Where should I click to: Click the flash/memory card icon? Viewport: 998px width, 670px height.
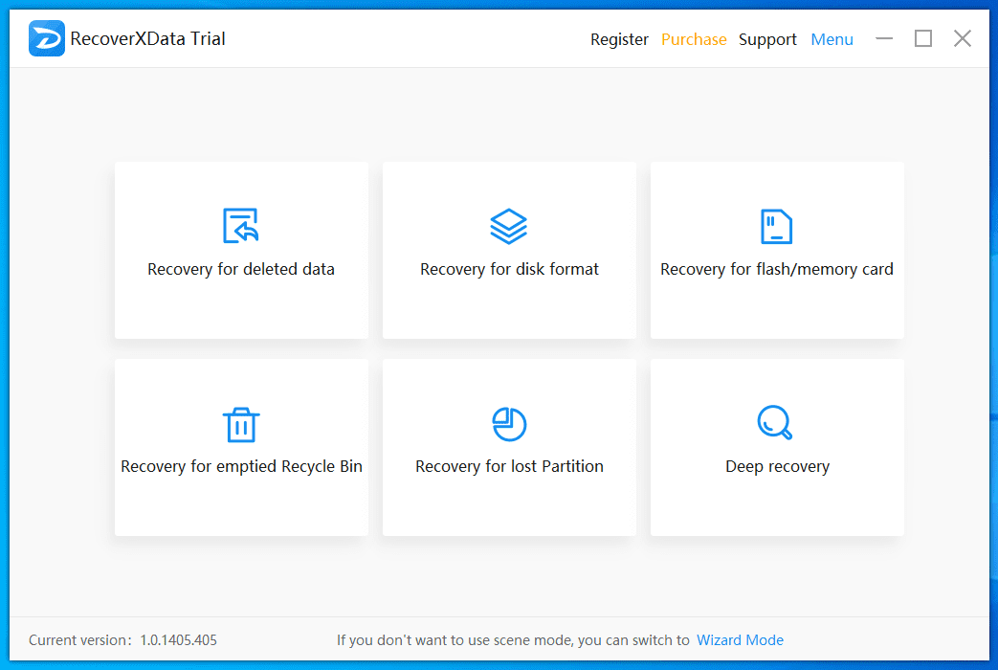pyautogui.click(x=777, y=226)
